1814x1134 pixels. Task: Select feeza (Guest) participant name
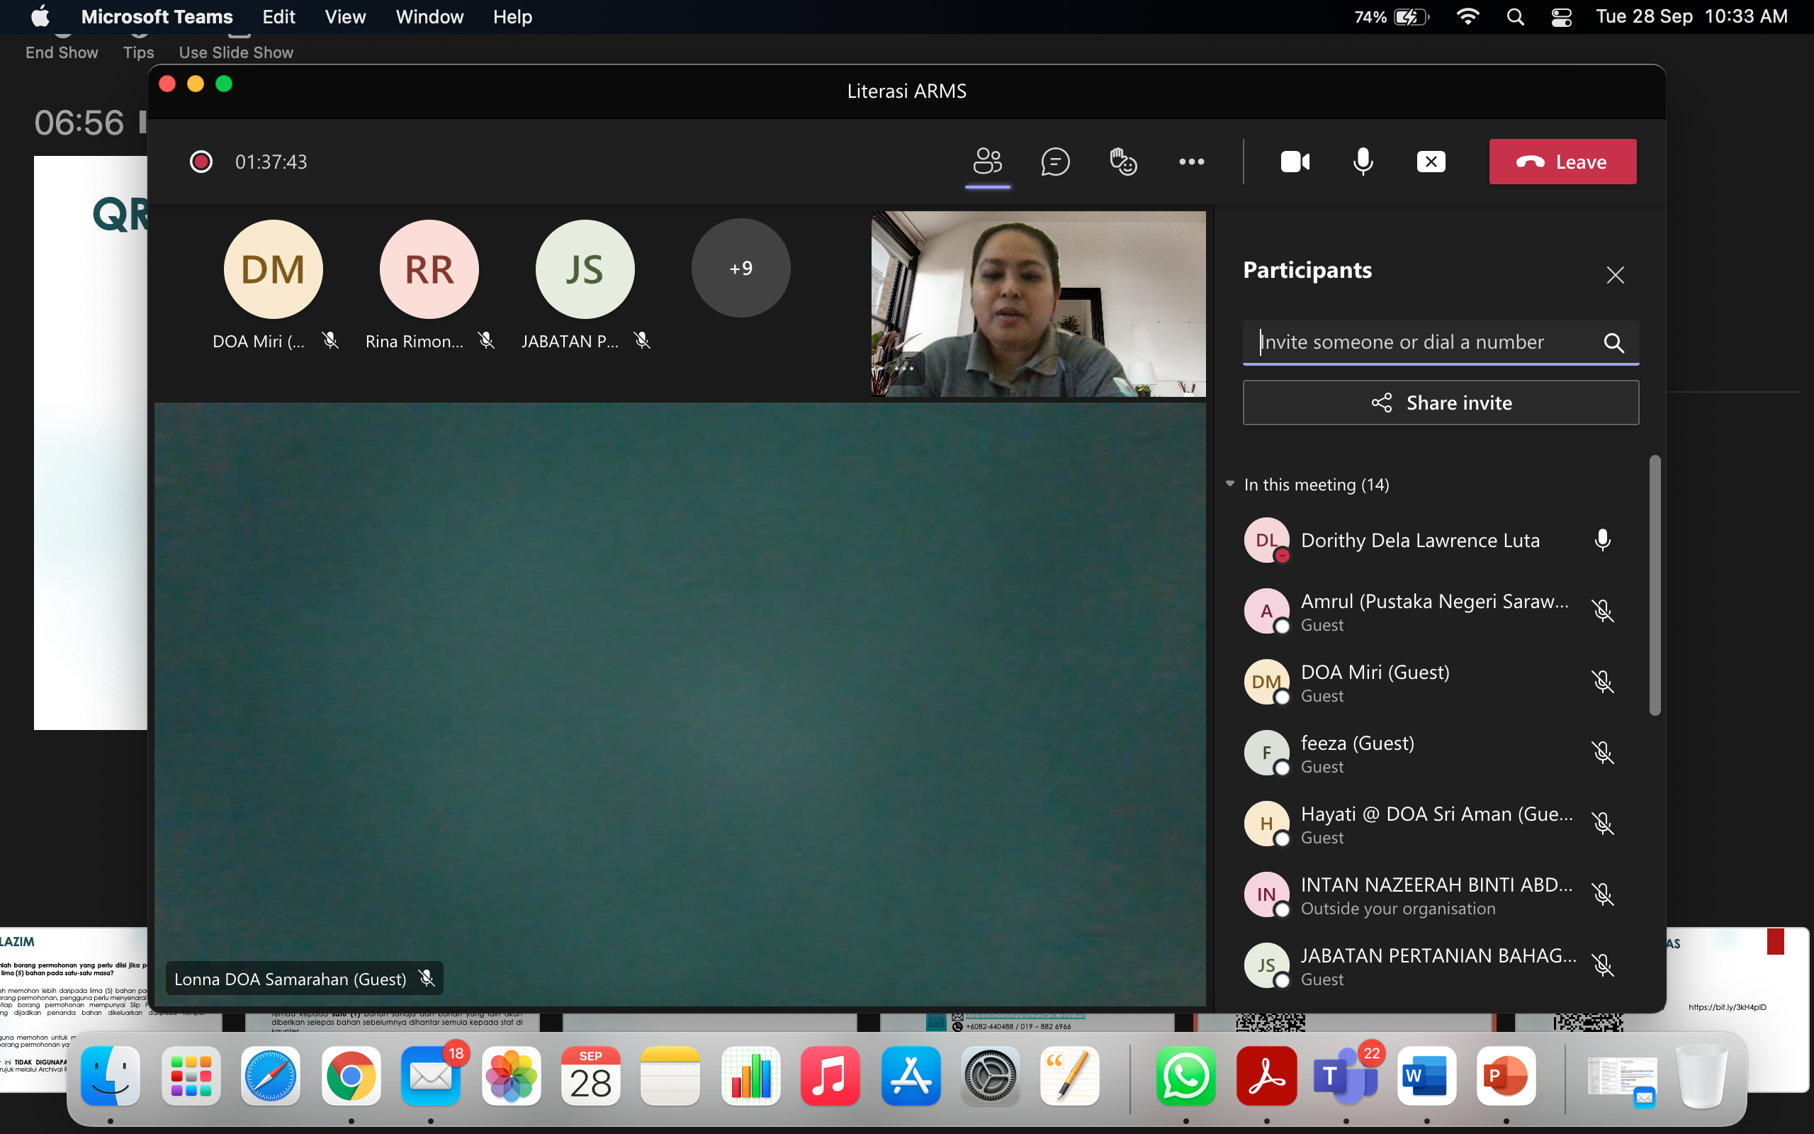click(x=1357, y=743)
